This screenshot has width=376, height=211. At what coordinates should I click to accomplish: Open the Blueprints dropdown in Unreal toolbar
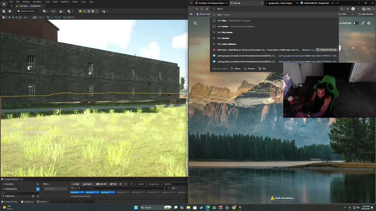tap(54, 11)
